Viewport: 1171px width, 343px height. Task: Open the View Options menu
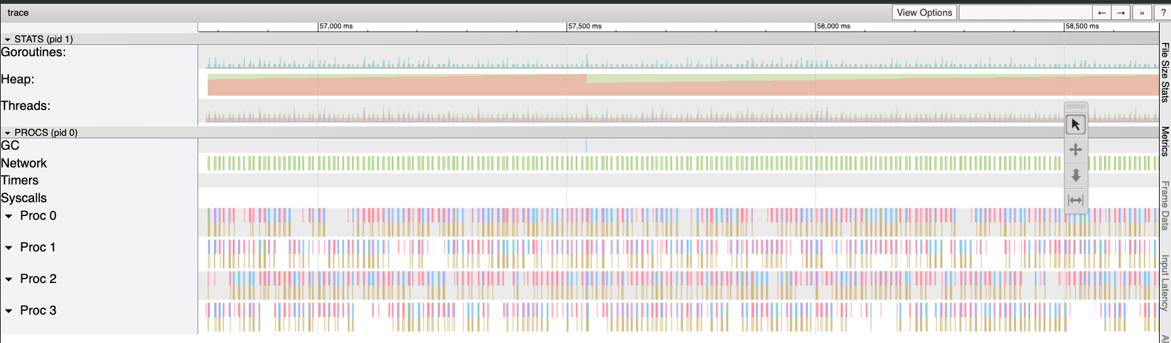pyautogui.click(x=924, y=13)
